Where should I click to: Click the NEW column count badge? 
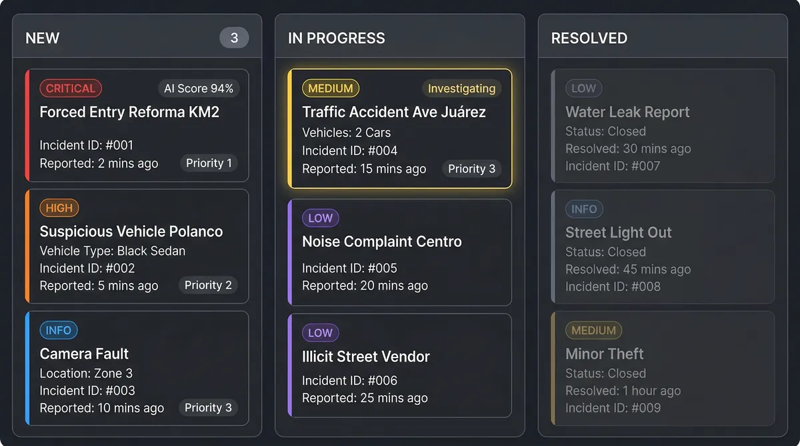234,38
